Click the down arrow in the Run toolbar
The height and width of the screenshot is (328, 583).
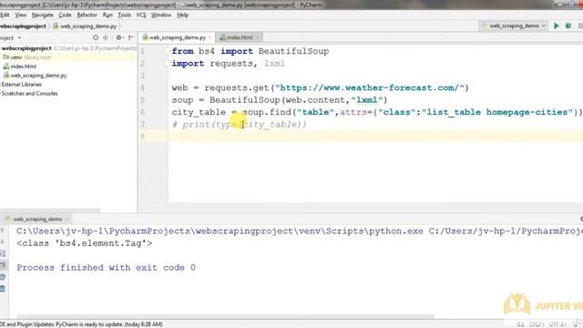pyautogui.click(x=3, y=241)
